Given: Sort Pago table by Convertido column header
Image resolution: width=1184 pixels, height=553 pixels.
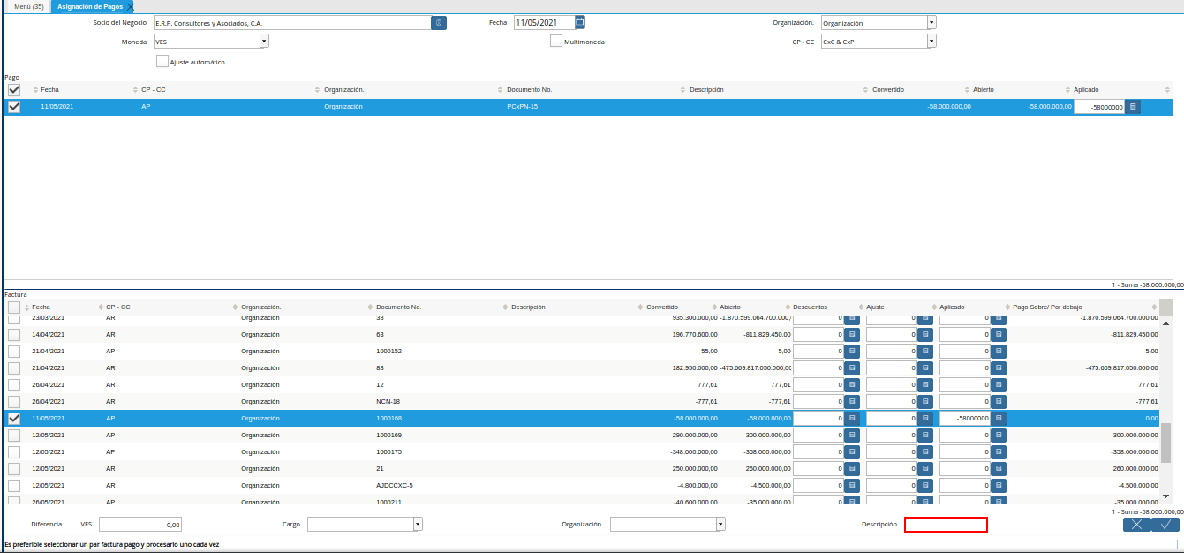Looking at the screenshot, I should click(887, 90).
